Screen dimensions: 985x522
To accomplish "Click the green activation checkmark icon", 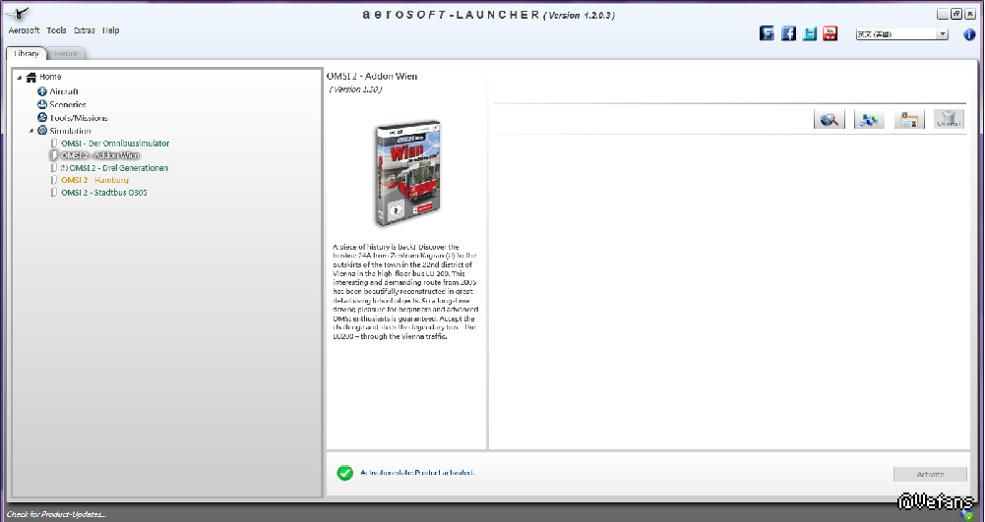I will point(344,473).
